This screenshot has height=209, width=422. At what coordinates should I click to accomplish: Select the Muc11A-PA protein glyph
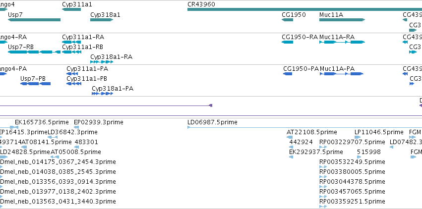click(342, 74)
